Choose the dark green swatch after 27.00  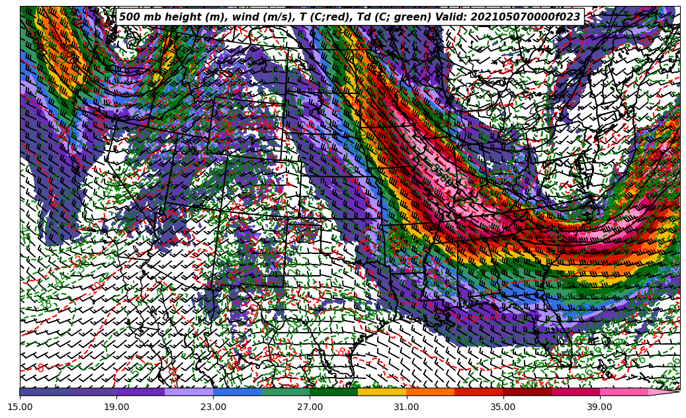(x=333, y=392)
